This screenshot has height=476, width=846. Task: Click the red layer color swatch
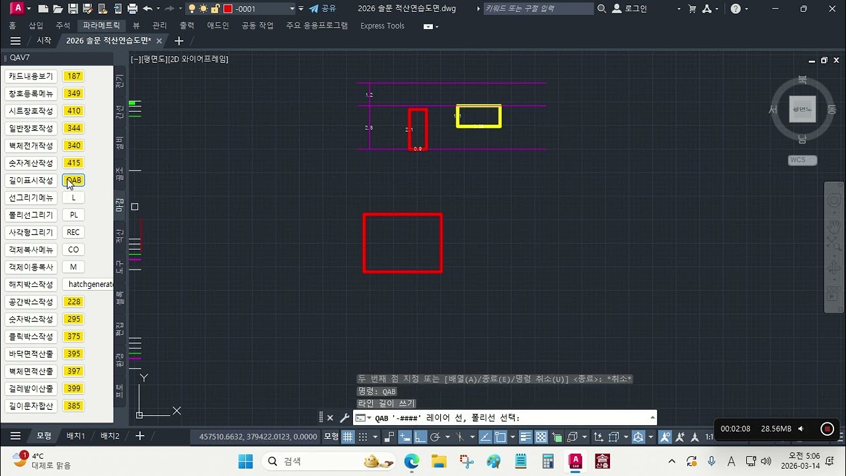228,9
